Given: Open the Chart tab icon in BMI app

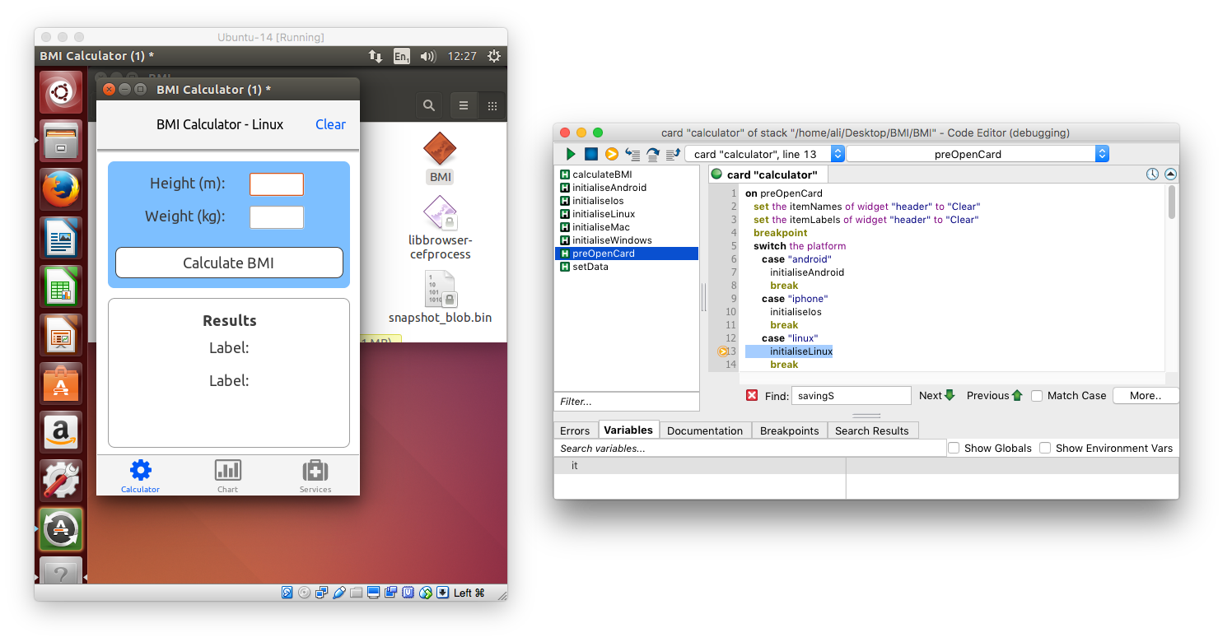Looking at the screenshot, I should (x=227, y=471).
